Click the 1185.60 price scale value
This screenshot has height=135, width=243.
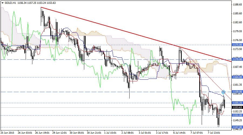point(237,13)
